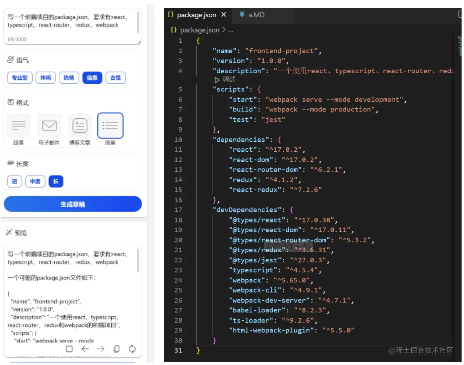The width and height of the screenshot is (464, 365).
Task: Select the 古怪 tone option
Action: (x=115, y=78)
